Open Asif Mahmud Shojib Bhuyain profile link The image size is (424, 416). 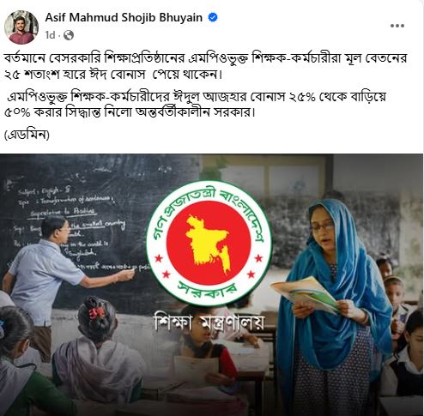click(124, 17)
